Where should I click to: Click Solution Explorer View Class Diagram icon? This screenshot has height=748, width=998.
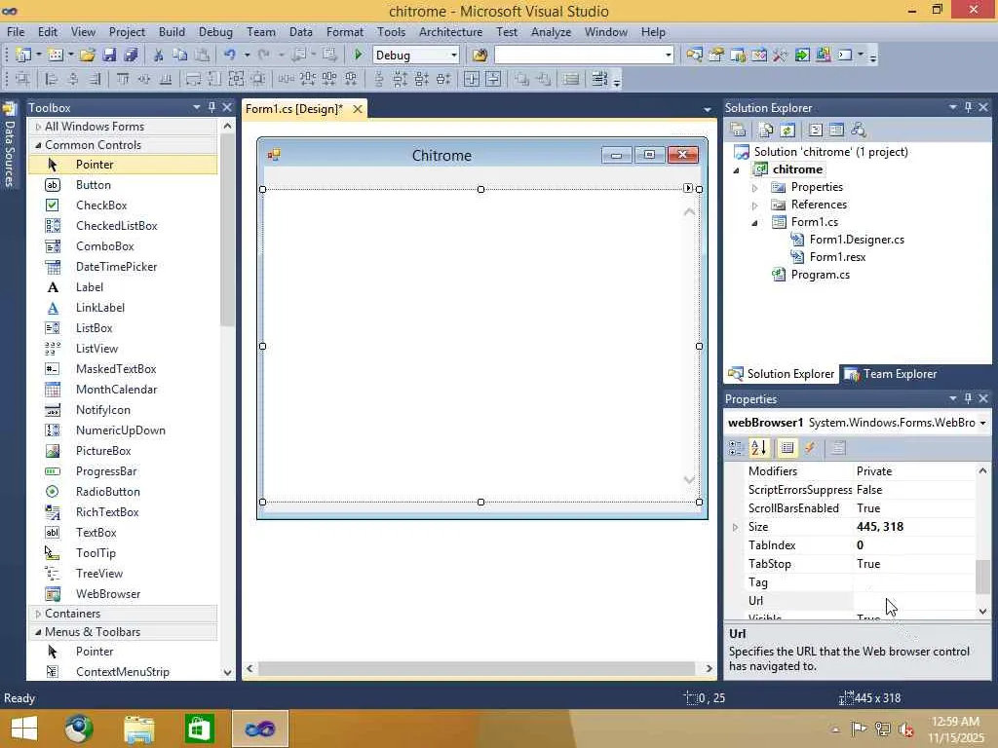[x=859, y=131]
